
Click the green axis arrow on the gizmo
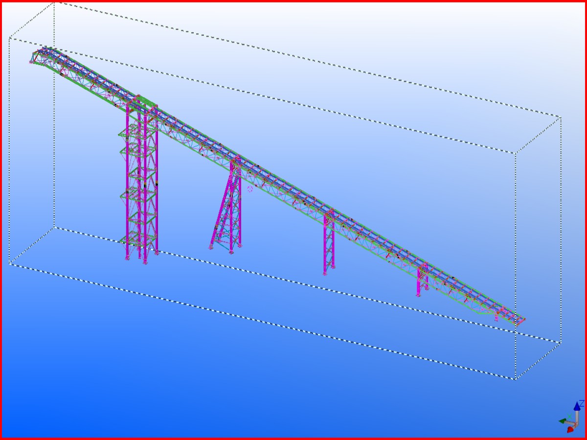pyautogui.click(x=563, y=420)
